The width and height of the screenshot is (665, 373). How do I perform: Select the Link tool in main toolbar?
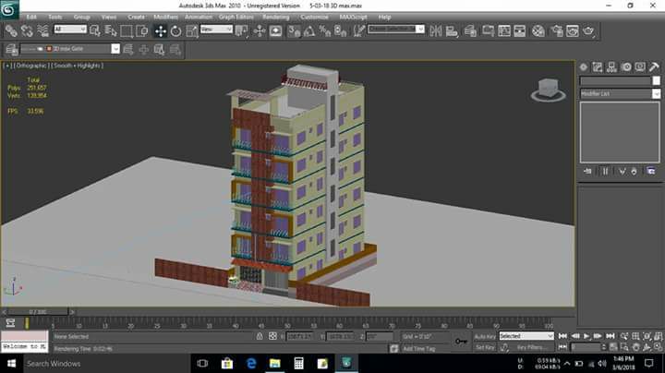coord(11,31)
